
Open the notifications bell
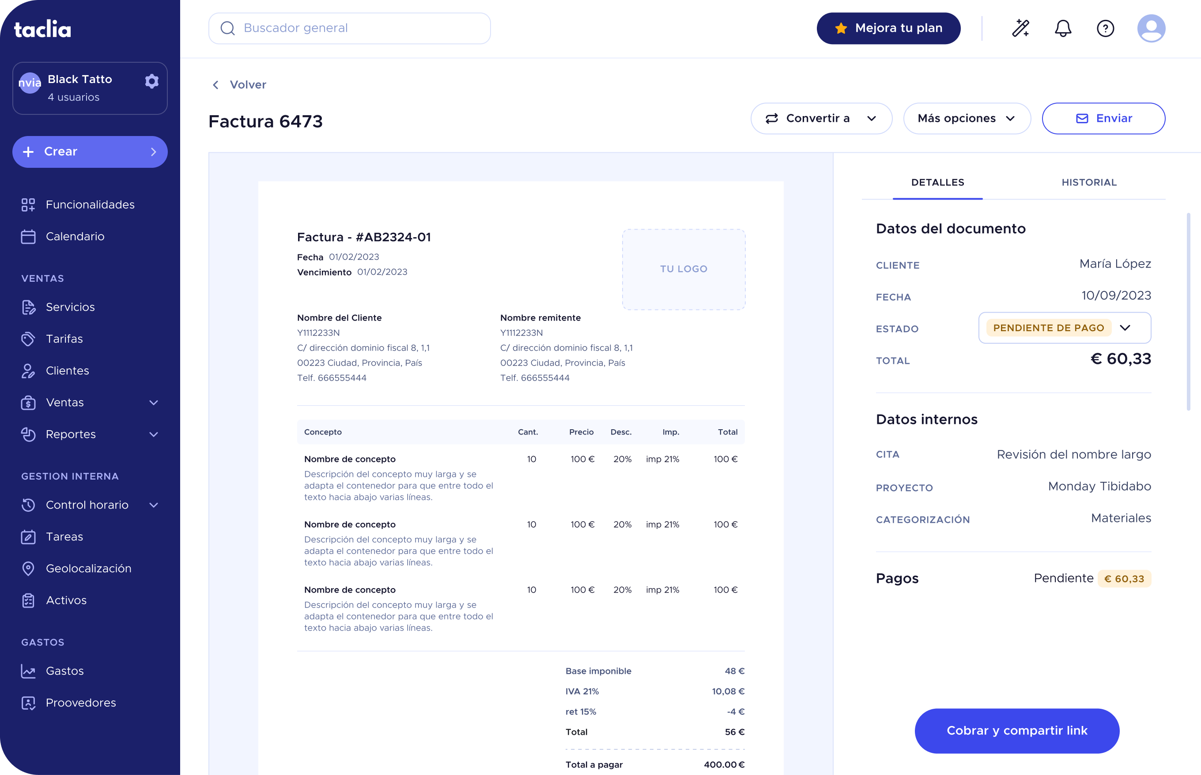[1063, 28]
